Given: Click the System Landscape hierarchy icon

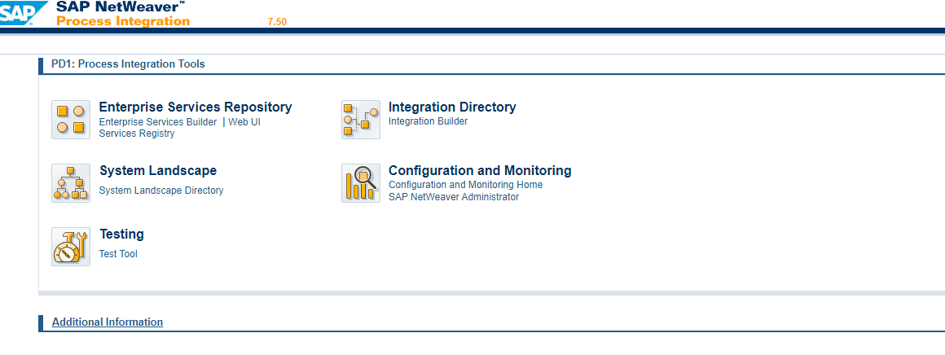Looking at the screenshot, I should click(71, 183).
